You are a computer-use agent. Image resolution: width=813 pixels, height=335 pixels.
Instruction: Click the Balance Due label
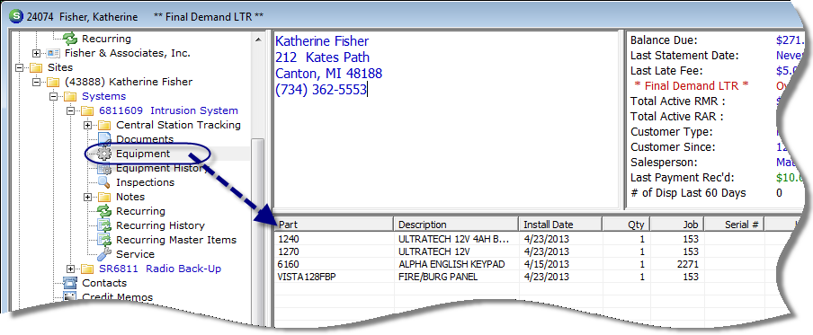point(665,40)
